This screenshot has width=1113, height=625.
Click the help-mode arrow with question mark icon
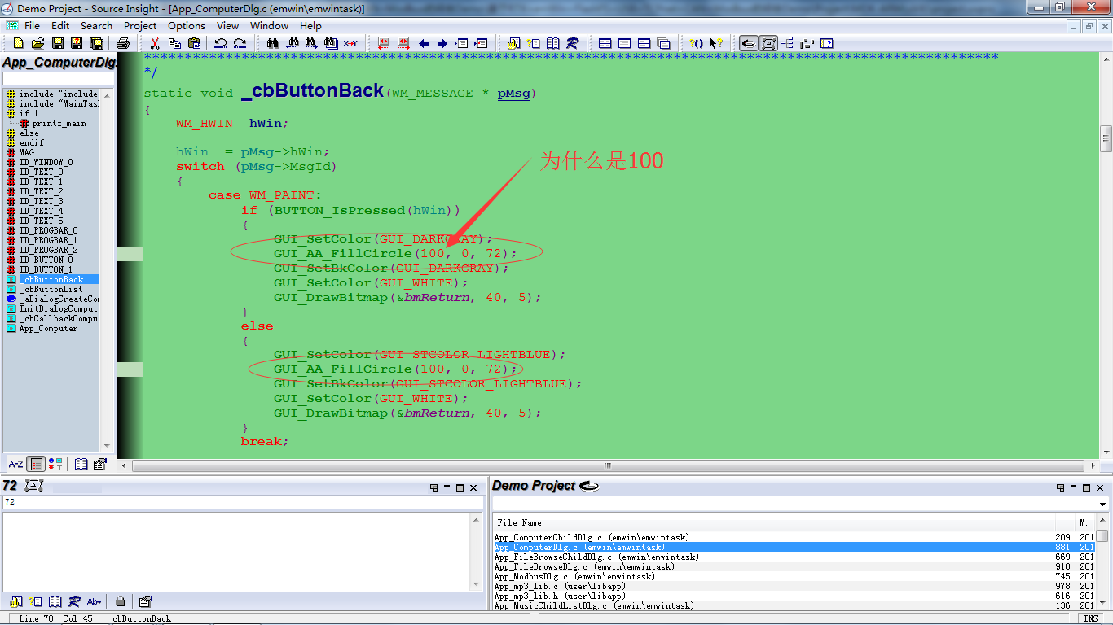pos(716,43)
